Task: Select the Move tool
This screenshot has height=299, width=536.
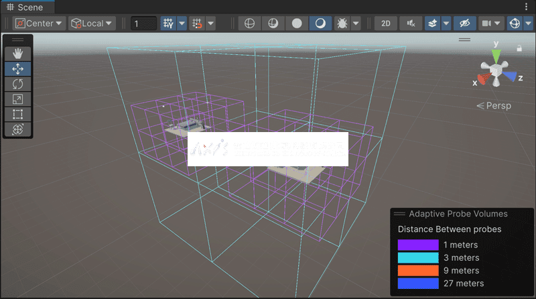Action: 17,68
